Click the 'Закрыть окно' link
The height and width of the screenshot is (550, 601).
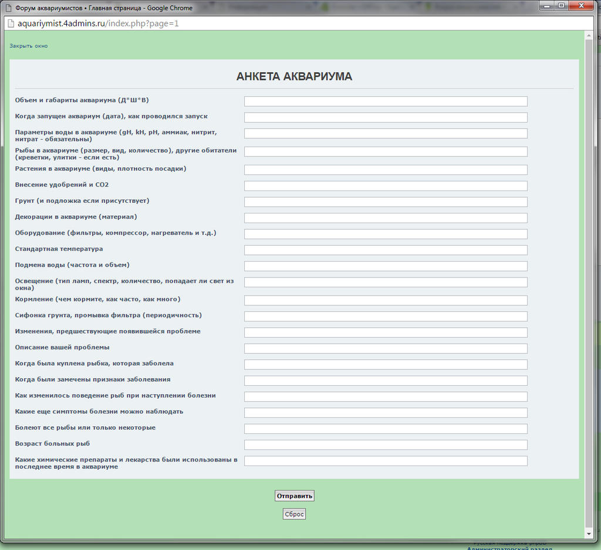[x=28, y=46]
